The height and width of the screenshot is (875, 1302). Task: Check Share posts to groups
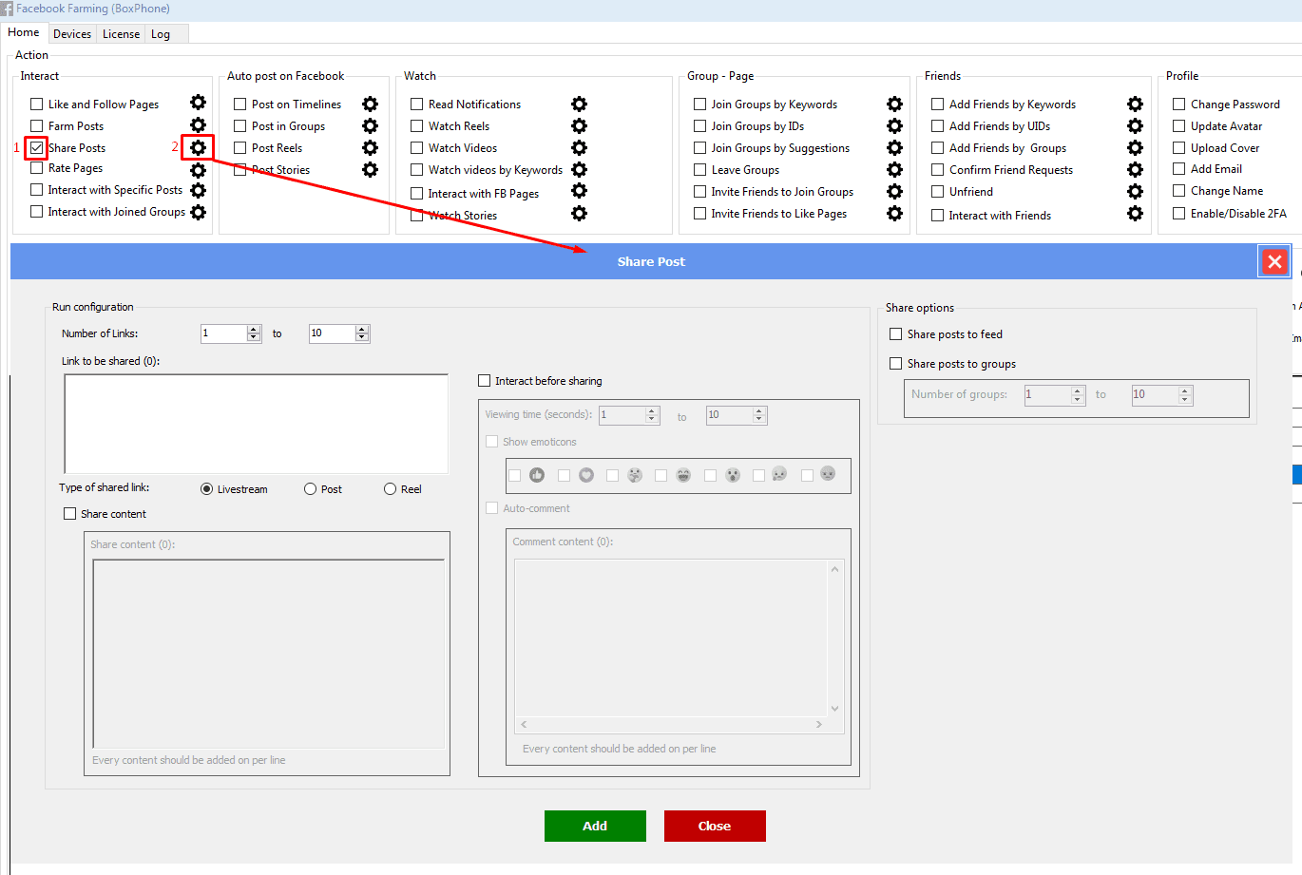click(895, 363)
